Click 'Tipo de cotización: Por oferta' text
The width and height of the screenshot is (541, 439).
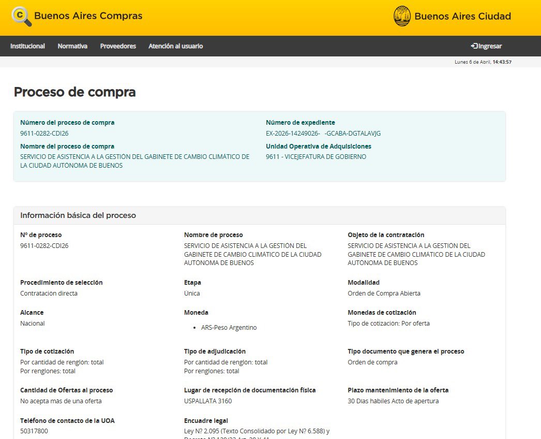click(x=388, y=323)
